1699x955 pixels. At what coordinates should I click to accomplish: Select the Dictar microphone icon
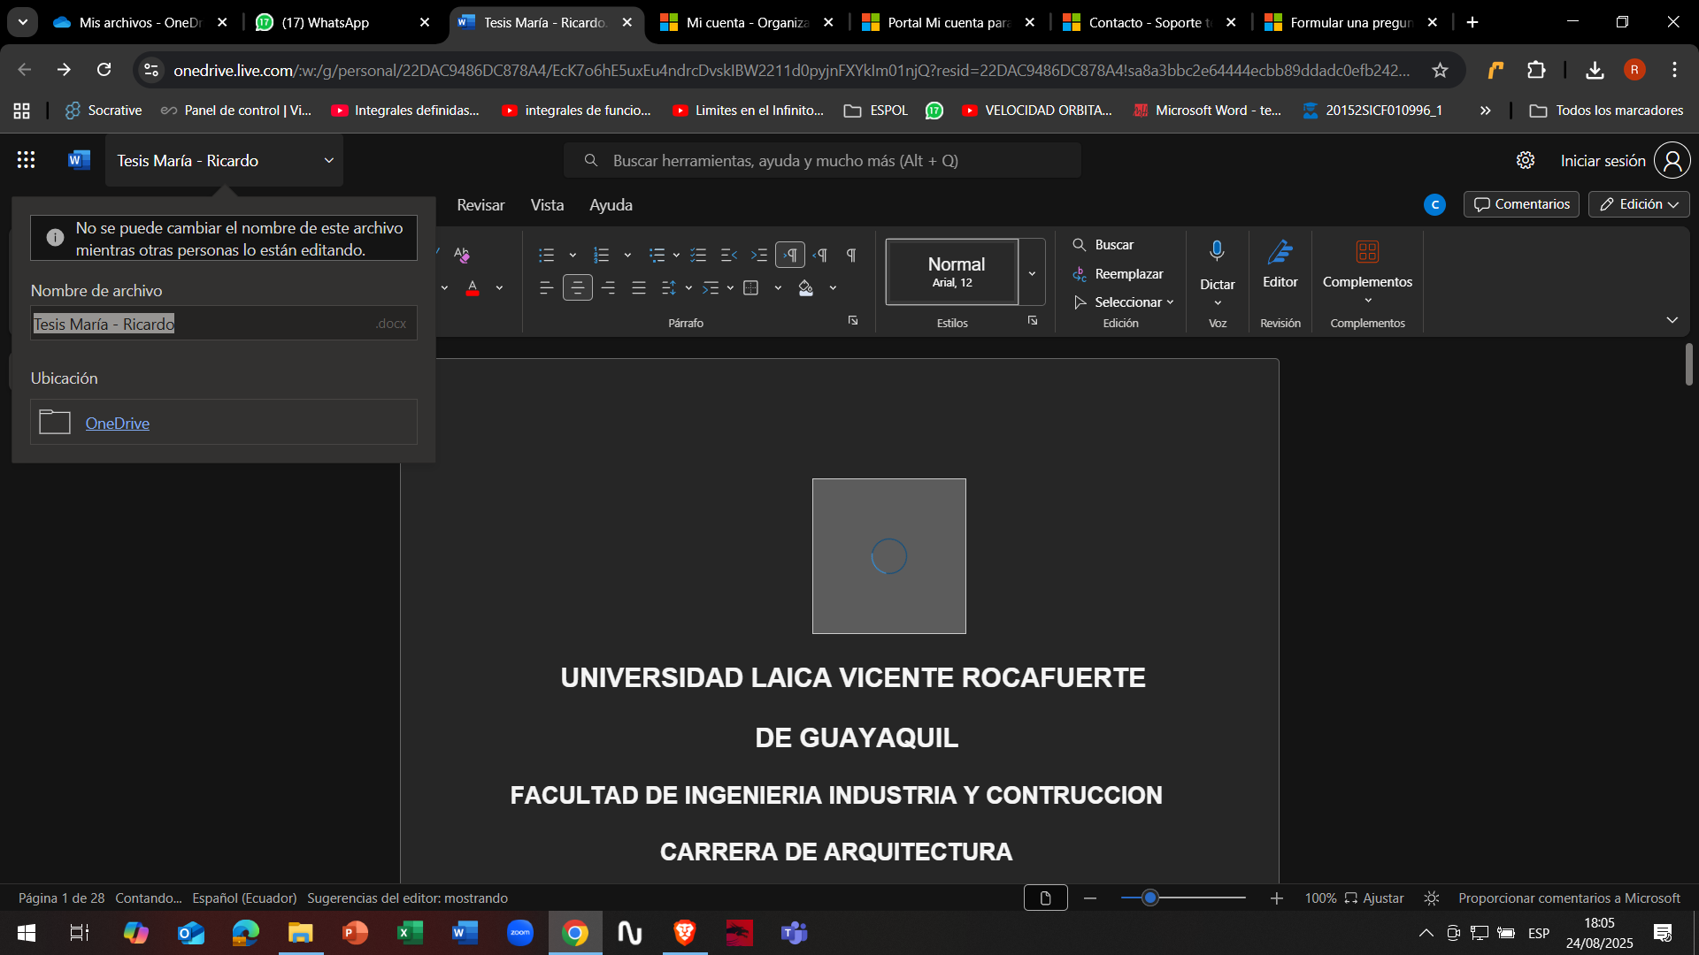(1218, 250)
